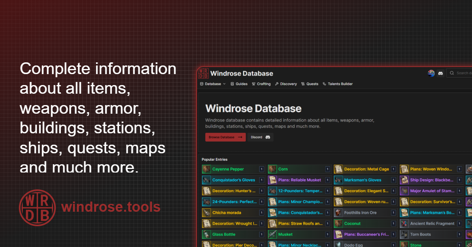Click the red Browse Database button
The height and width of the screenshot is (247, 472).
click(225, 137)
